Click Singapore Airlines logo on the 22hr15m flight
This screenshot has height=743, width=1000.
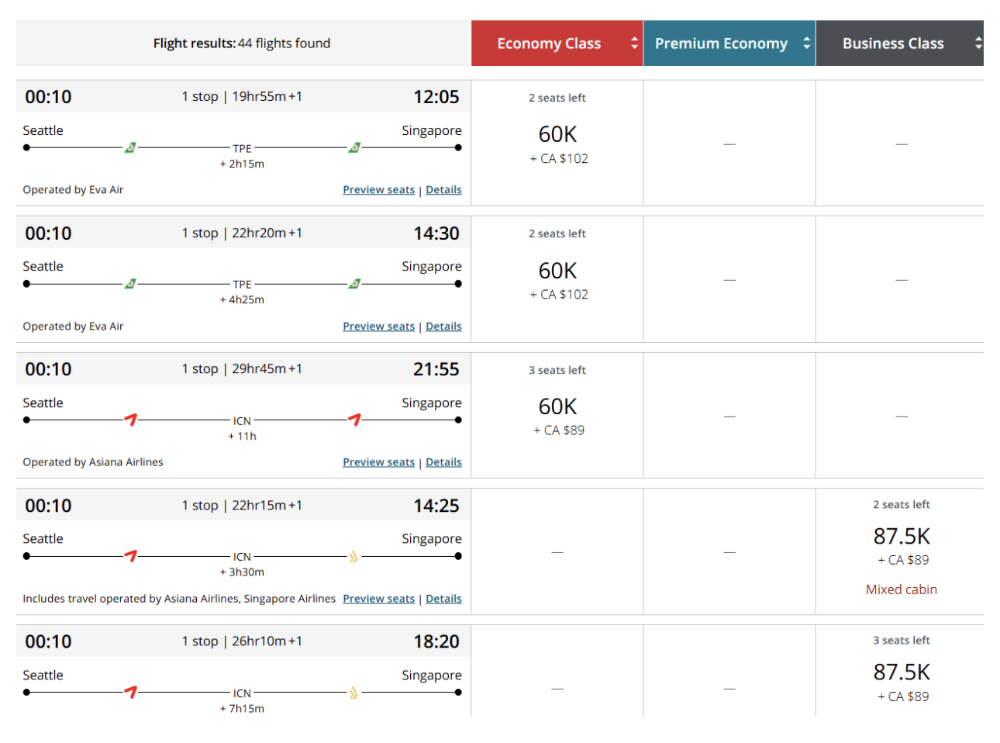click(x=354, y=556)
